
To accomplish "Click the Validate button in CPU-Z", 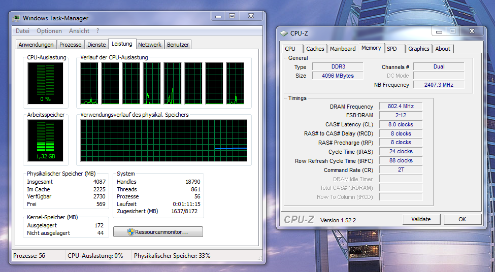I will [421, 219].
